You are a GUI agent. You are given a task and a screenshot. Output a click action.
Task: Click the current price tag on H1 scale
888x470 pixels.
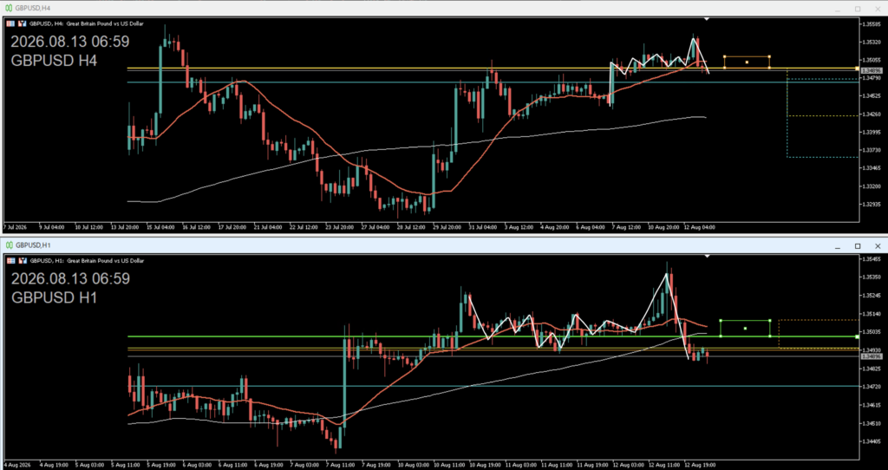871,356
